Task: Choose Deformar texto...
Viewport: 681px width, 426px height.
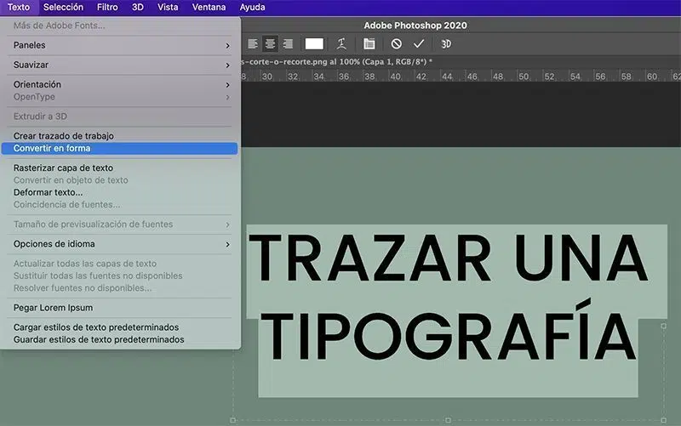Action: click(120, 192)
